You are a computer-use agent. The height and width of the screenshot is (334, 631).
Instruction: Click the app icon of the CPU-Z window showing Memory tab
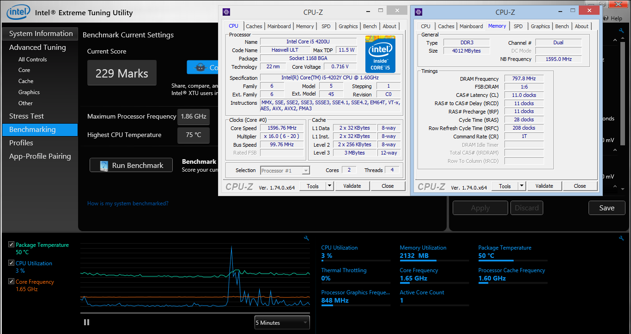point(419,12)
